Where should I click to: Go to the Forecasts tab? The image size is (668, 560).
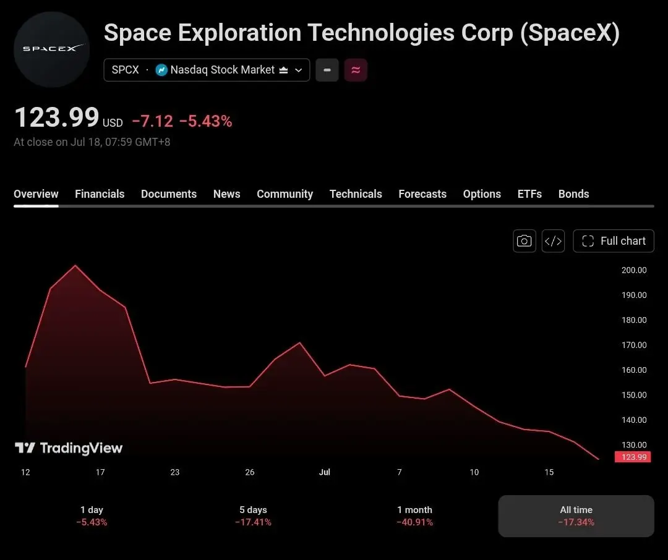pyautogui.click(x=422, y=193)
